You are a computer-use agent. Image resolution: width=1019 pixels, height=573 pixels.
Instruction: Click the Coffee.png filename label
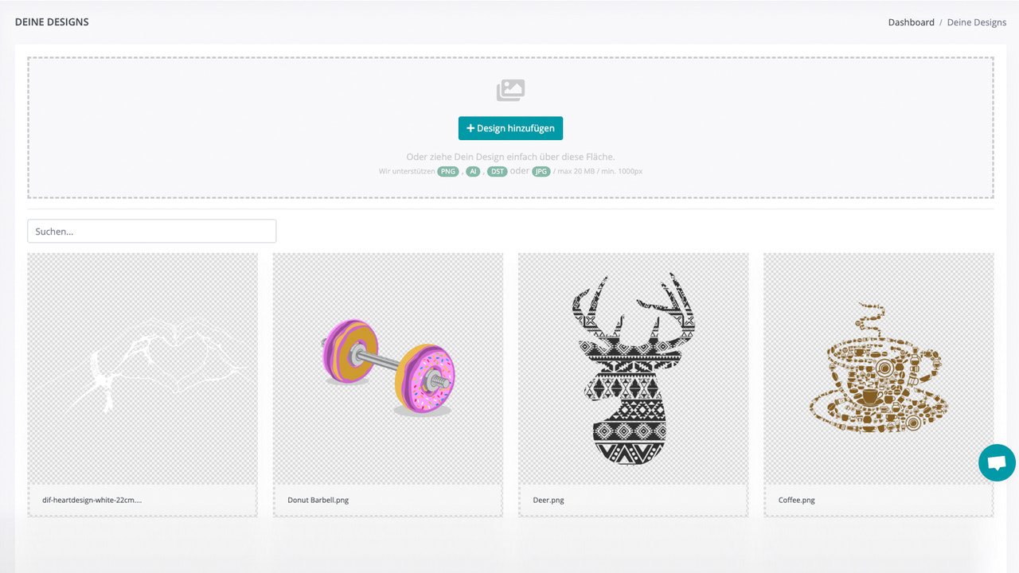(796, 500)
